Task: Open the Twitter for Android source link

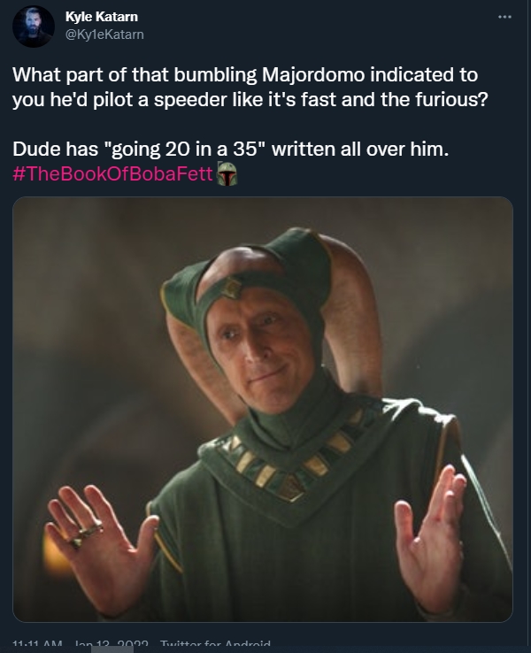Action: coord(215,645)
